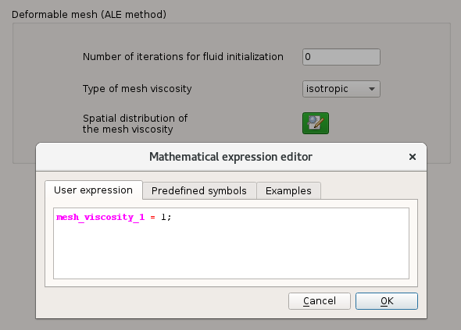
Task: Click the semicolon ending the expression line
Action: tap(169, 218)
